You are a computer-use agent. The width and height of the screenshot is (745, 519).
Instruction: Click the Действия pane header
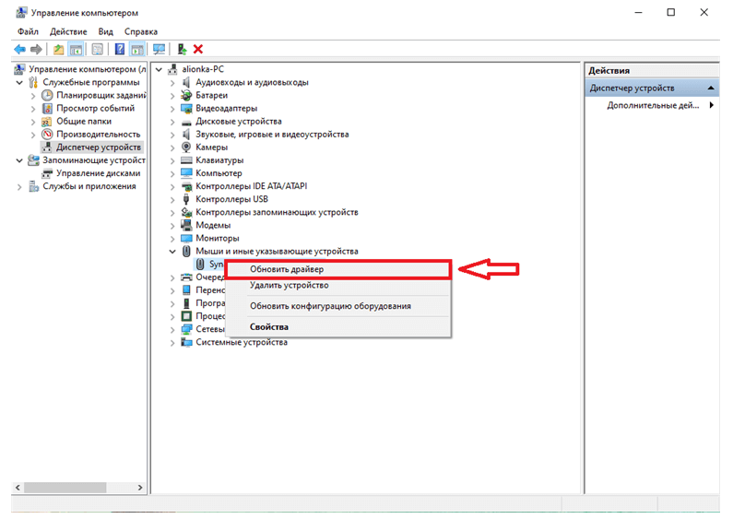[x=651, y=71]
